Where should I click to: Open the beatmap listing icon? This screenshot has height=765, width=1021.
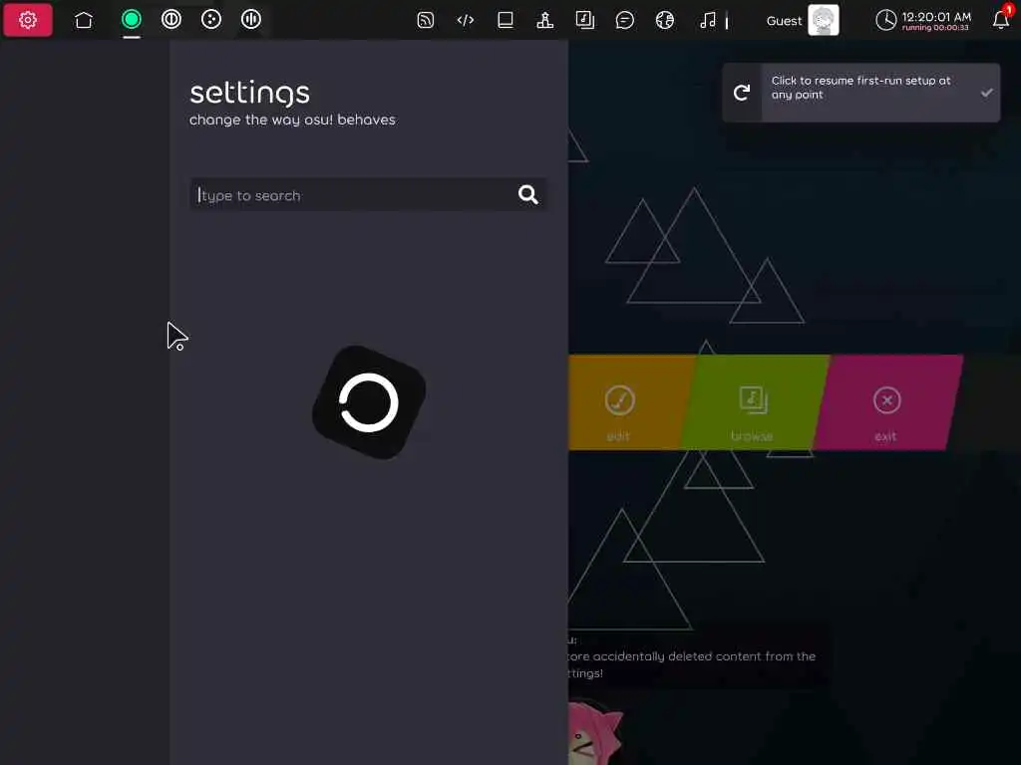click(584, 20)
